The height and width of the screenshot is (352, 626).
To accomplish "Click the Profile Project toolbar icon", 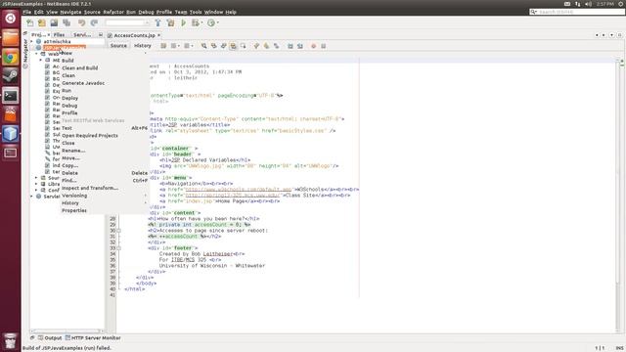I will 211,22.
